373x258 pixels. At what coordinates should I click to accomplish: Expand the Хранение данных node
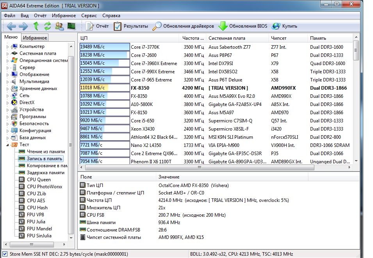coord(7,89)
